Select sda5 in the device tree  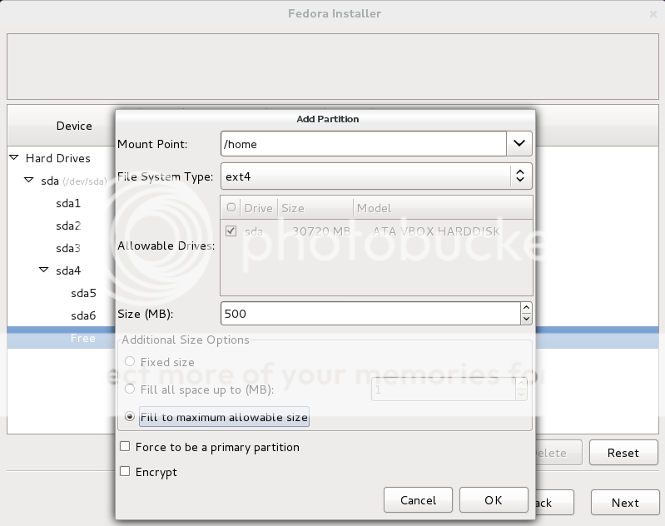point(83,293)
